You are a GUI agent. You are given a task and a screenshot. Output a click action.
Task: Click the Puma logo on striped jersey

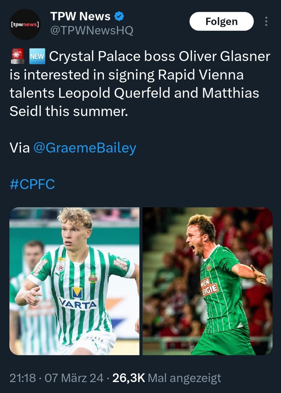[60, 276]
